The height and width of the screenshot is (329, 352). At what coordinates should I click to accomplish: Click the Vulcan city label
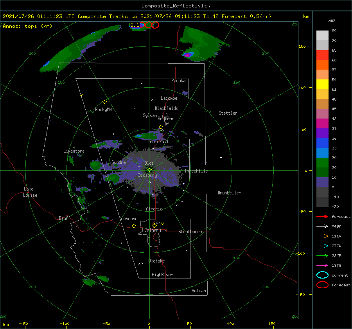click(199, 291)
